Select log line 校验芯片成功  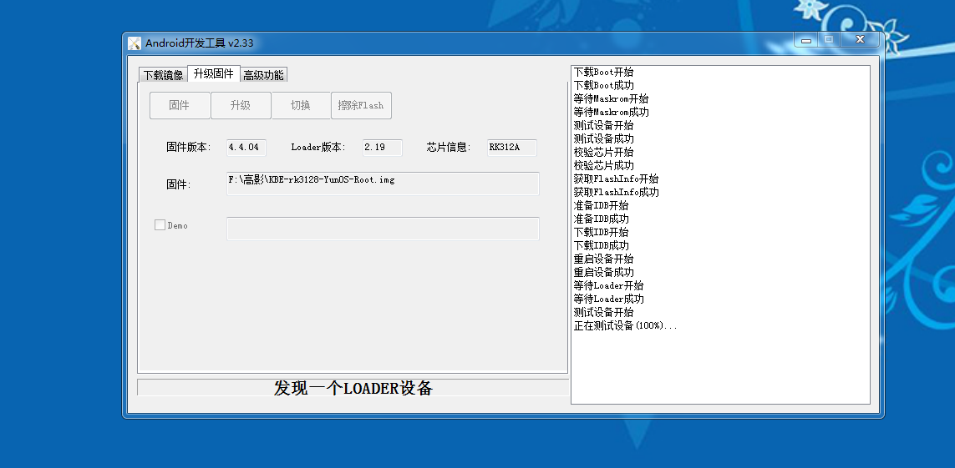coord(603,165)
